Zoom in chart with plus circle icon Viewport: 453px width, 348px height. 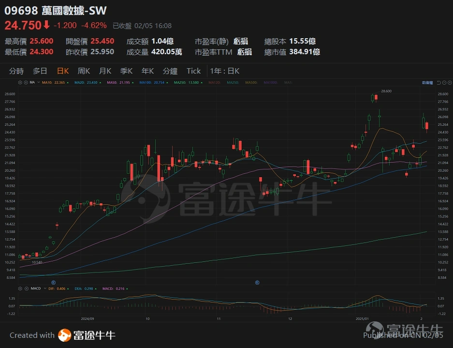450,83
